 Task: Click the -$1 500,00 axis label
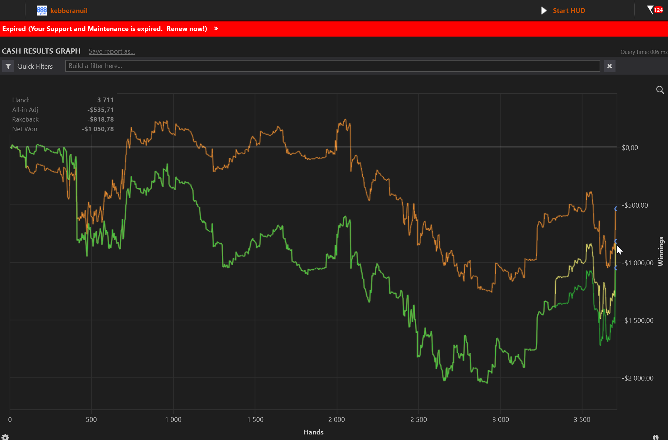click(x=638, y=320)
